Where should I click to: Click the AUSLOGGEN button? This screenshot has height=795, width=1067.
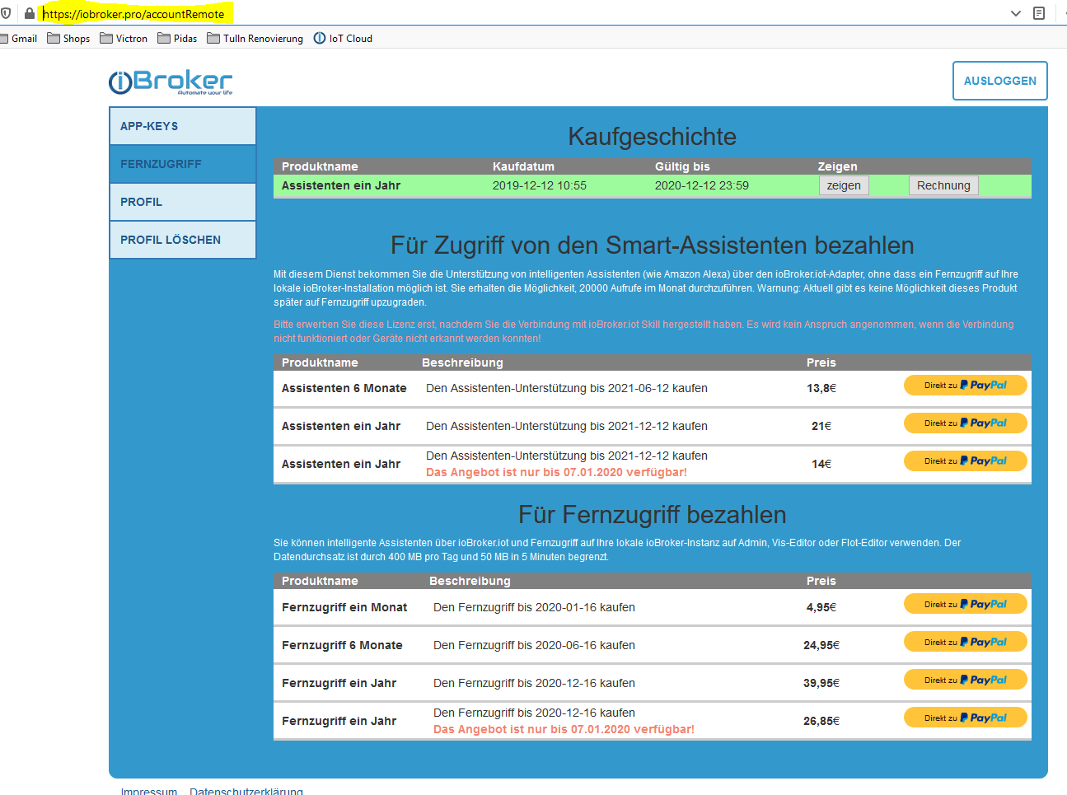click(x=1000, y=81)
